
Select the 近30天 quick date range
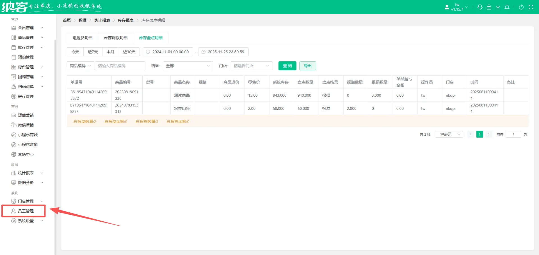129,52
